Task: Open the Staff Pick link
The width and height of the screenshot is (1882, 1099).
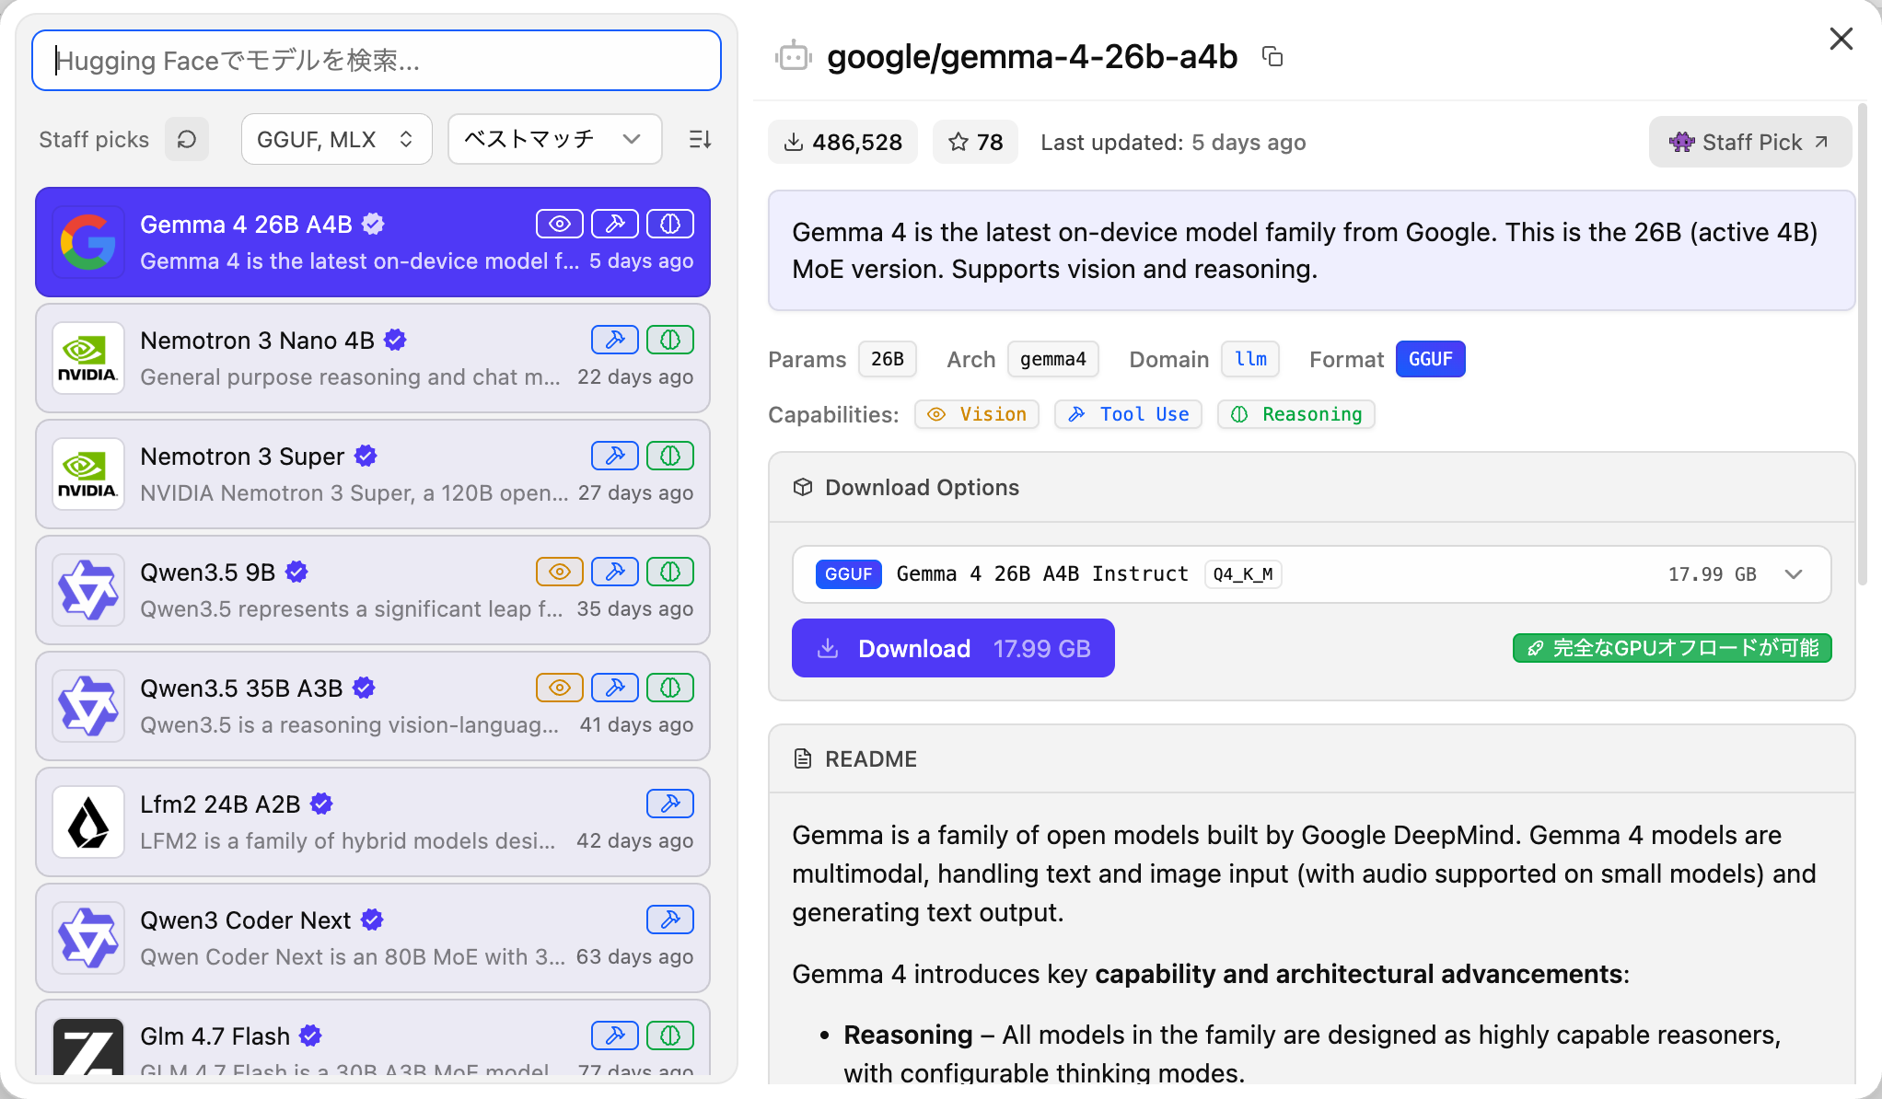Action: click(1748, 142)
